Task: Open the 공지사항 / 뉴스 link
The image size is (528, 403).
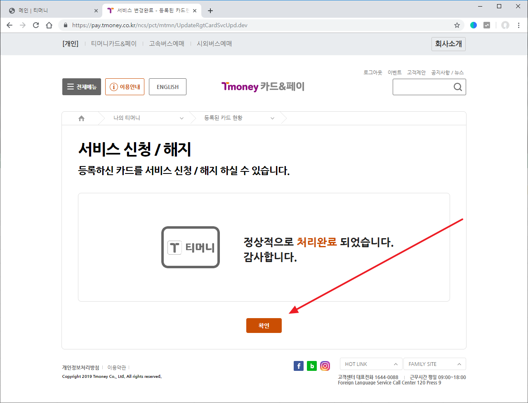Action: pos(448,73)
